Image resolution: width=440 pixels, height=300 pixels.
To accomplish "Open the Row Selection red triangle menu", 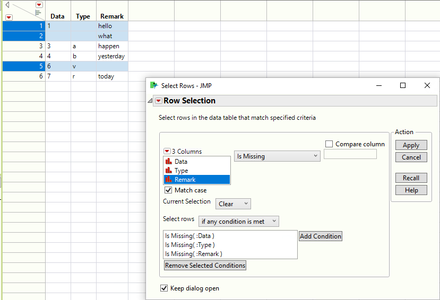I will click(x=158, y=101).
